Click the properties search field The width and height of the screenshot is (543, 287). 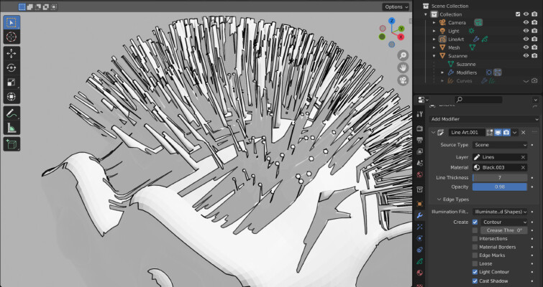tap(478, 100)
